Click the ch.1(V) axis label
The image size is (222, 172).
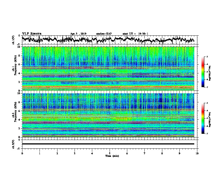click(x=13, y=40)
